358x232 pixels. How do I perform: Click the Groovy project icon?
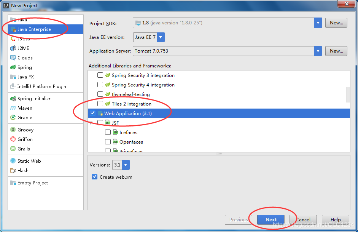click(x=13, y=130)
